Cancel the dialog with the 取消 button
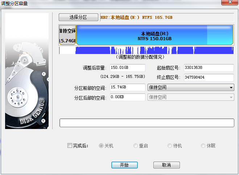 coord(166,165)
